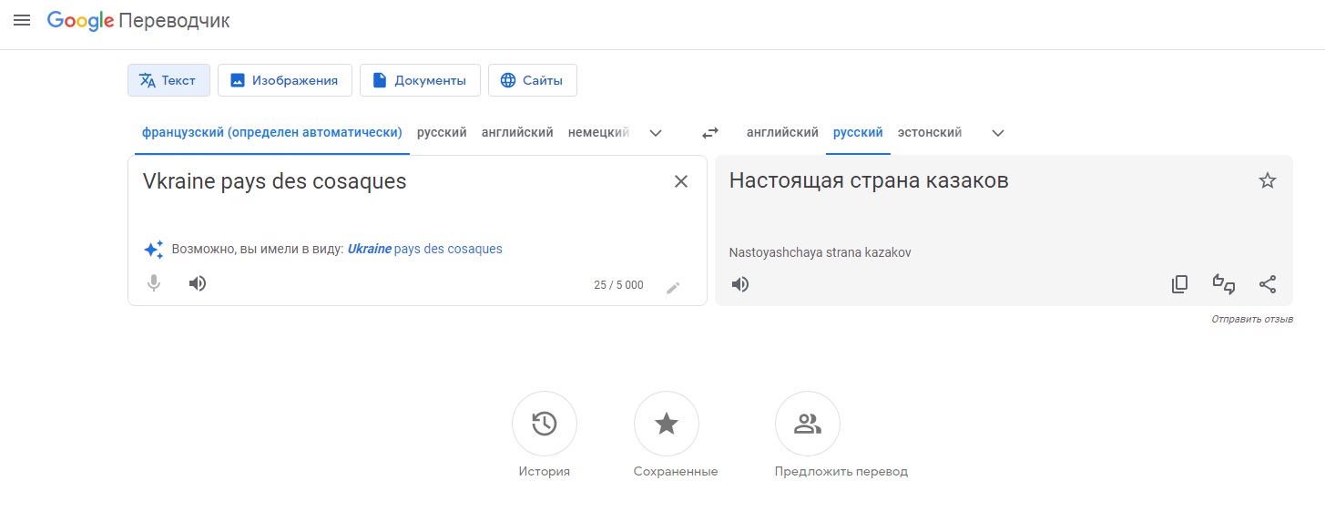Viewport: 1325px width, 512px height.
Task: Click the Отправить отзыв link
Action: coord(1252,319)
